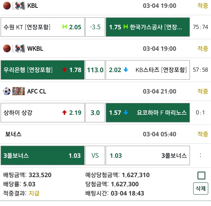This screenshot has width=211, height=206.
Task: Click the Korean flag icon beside KBL
Action: [x=18, y=6]
